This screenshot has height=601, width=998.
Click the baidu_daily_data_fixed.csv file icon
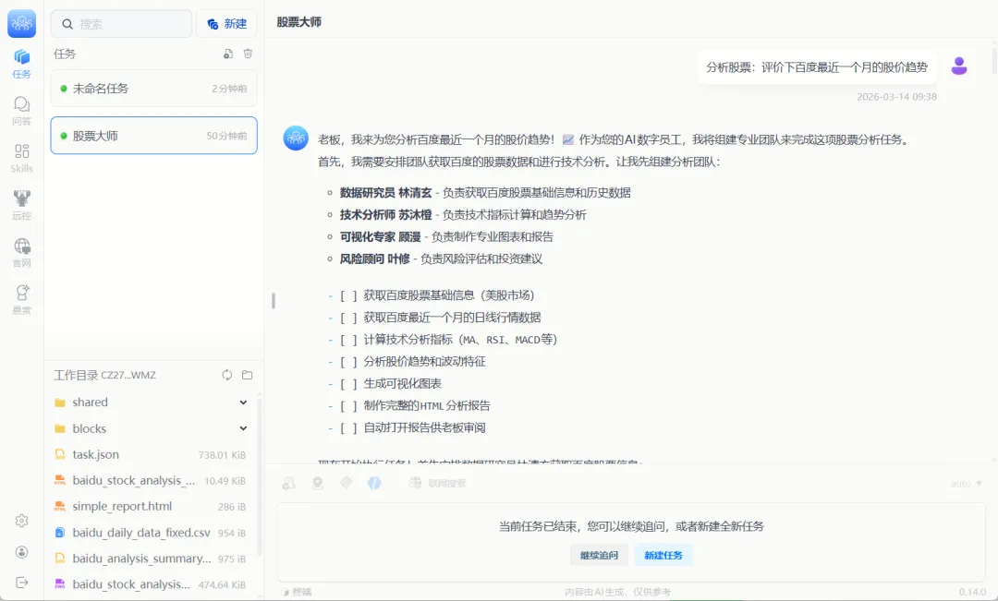pyautogui.click(x=60, y=533)
